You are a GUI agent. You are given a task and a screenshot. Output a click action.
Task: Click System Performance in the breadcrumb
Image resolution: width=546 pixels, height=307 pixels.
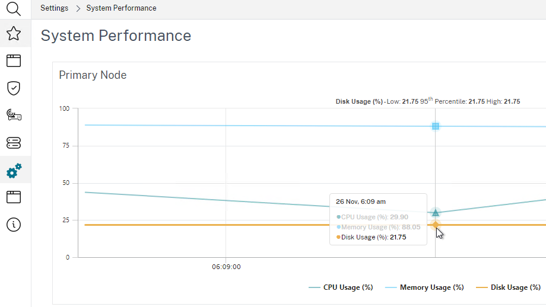point(121,8)
